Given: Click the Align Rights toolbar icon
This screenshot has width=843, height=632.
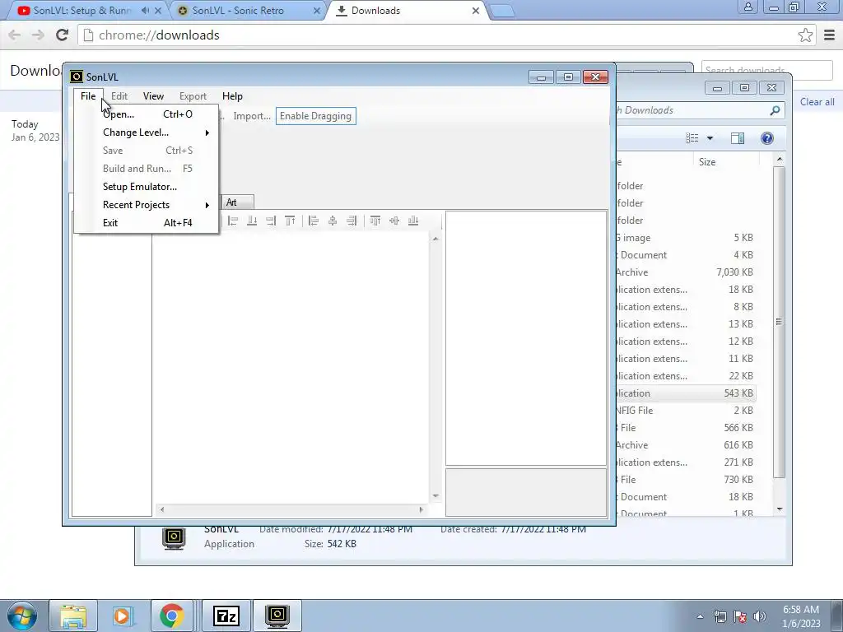Looking at the screenshot, I should 352,221.
